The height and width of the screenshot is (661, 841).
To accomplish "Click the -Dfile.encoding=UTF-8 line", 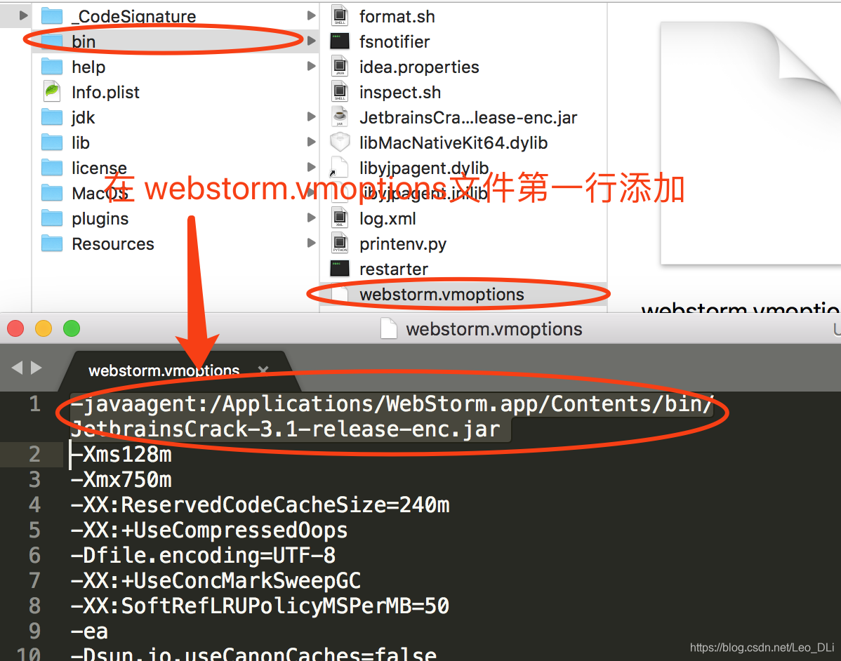I will point(204,555).
